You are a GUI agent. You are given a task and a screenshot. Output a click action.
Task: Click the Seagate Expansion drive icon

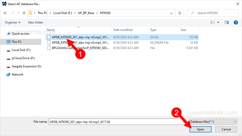(x=8, y=67)
